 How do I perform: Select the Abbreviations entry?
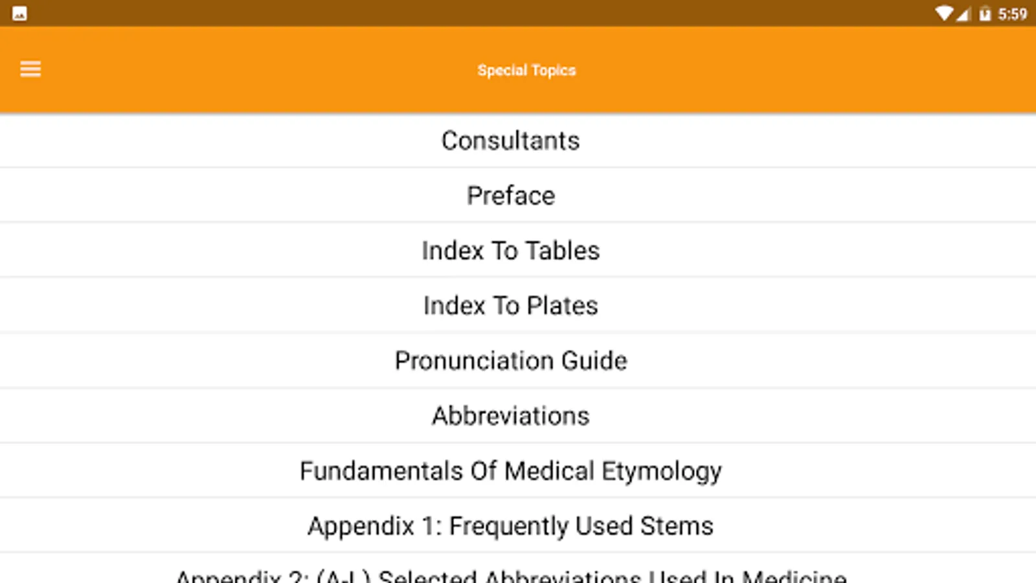(x=511, y=416)
